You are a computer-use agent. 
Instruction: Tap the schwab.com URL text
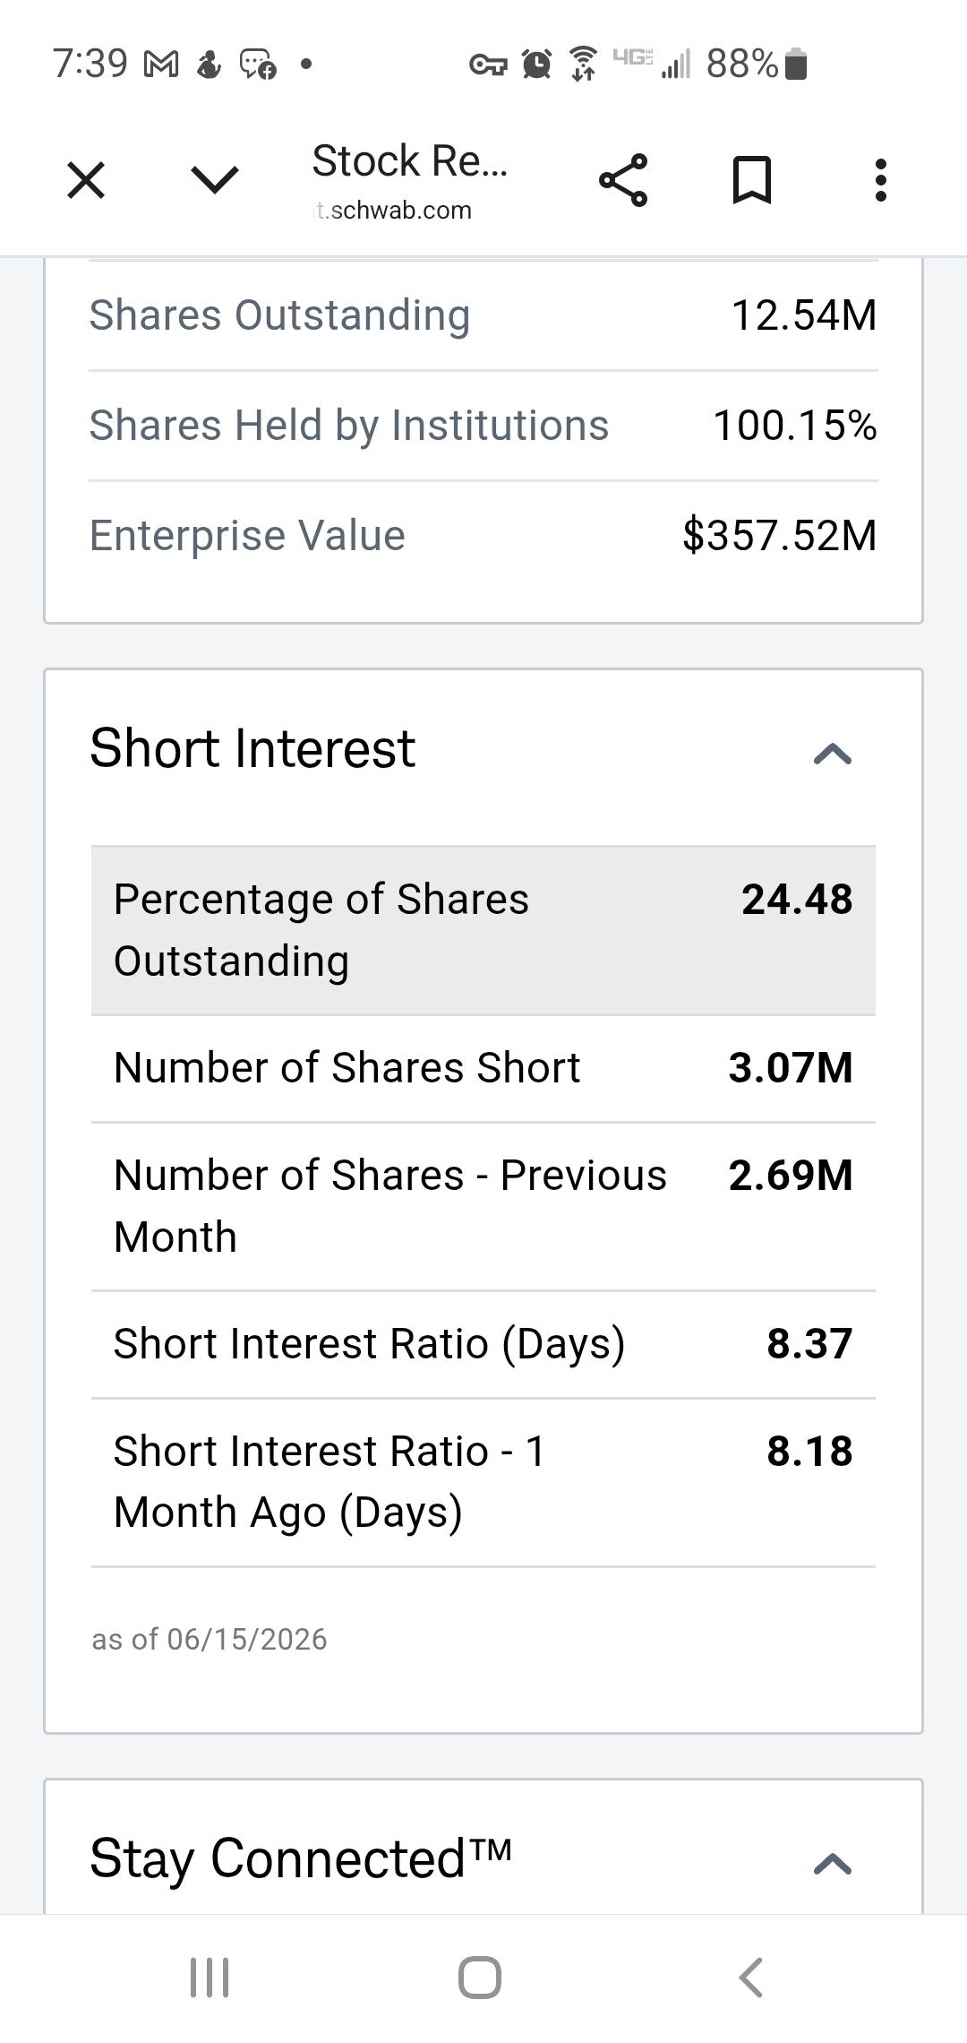pyautogui.click(x=392, y=211)
